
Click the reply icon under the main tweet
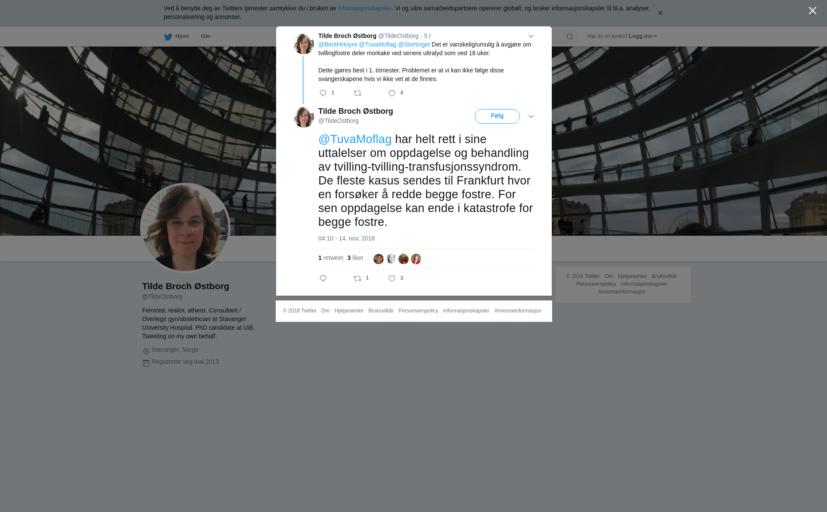pos(323,278)
